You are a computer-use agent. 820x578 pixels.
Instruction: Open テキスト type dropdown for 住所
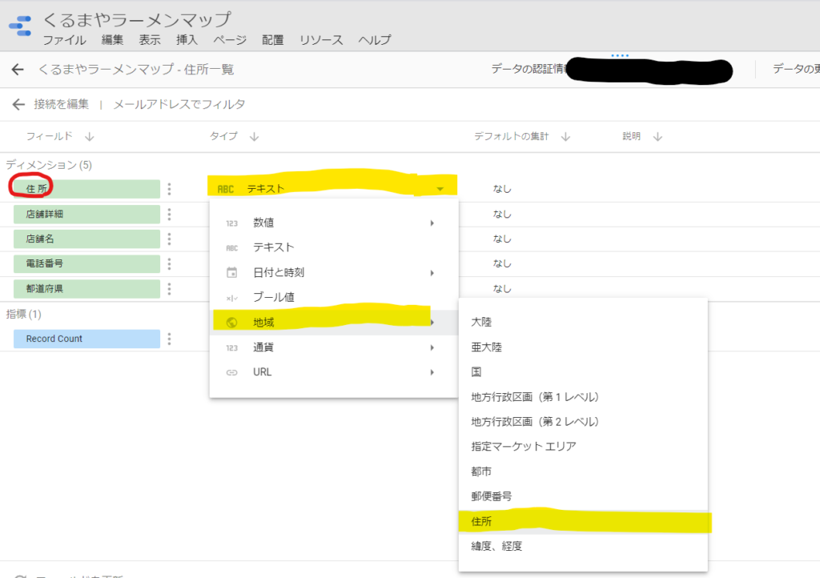pos(332,189)
